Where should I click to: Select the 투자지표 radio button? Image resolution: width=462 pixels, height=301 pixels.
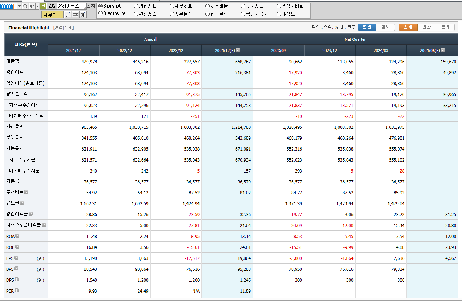tap(243, 6)
